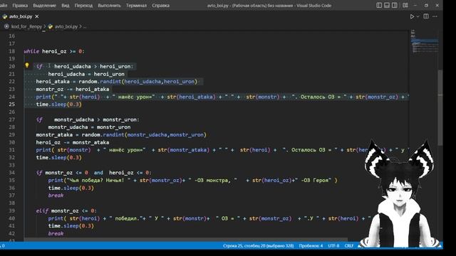The width and height of the screenshot is (456, 256).
Task: Open the Справка menu
Action: [160, 6]
